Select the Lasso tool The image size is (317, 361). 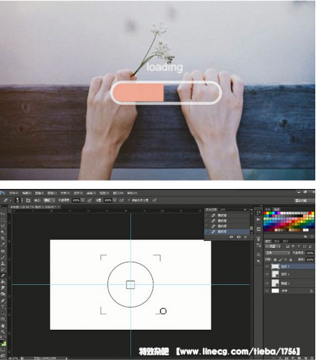point(3,226)
